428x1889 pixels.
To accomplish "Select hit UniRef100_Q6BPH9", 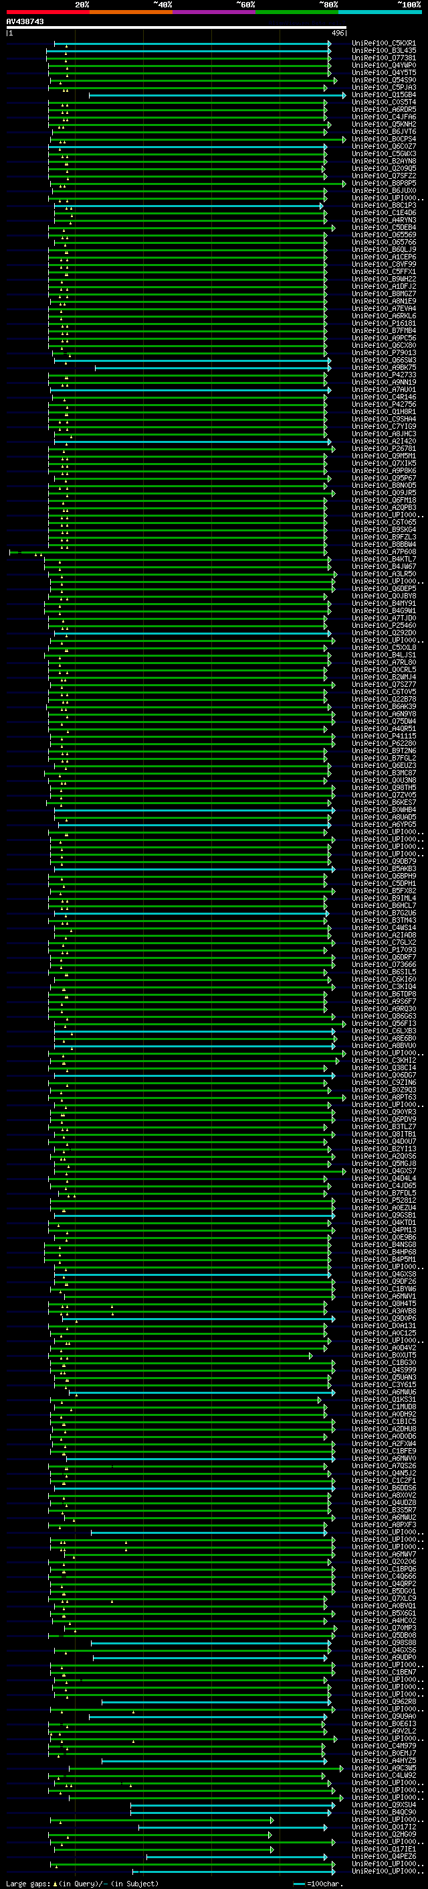I will 384,876.
